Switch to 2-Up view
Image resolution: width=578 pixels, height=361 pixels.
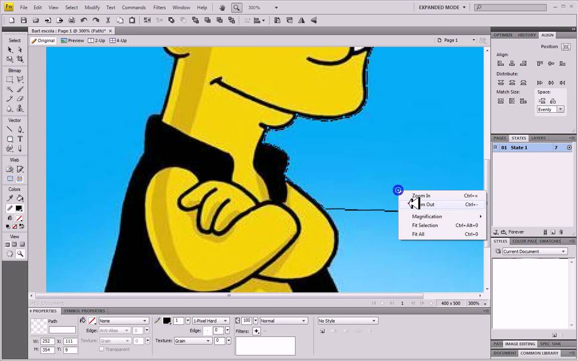click(x=96, y=41)
